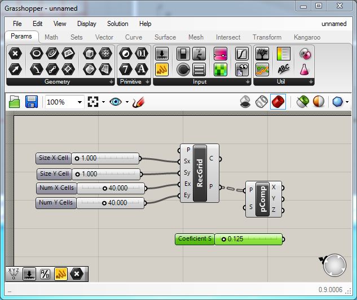This screenshot has height=300, width=357.
Task: Toggle preview selected objects only
Action: 303,102
